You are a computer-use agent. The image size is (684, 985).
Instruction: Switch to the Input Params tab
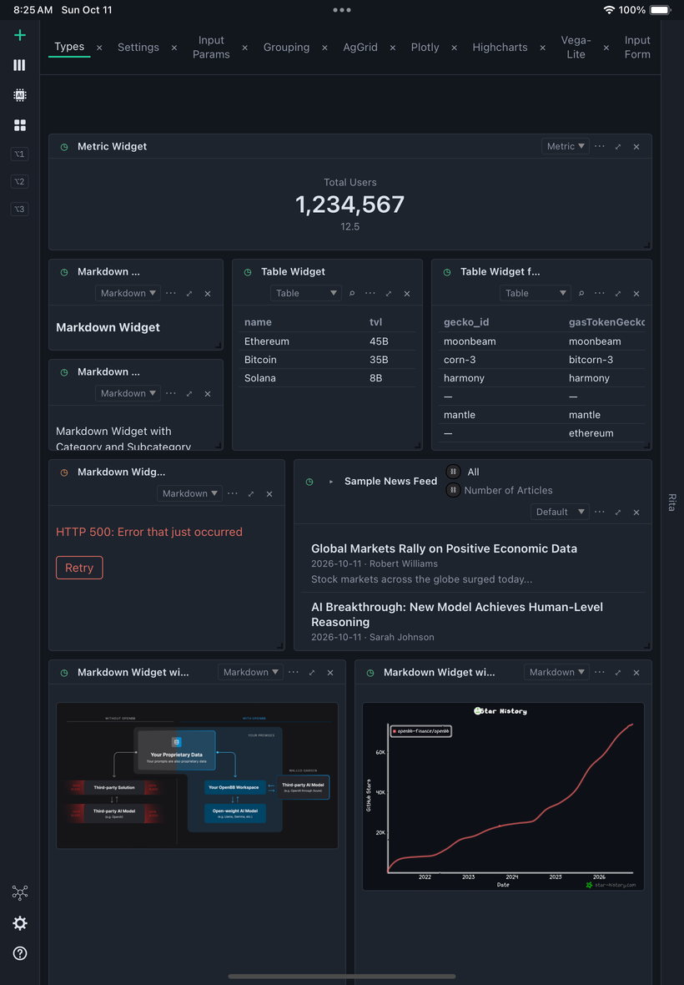(x=211, y=47)
